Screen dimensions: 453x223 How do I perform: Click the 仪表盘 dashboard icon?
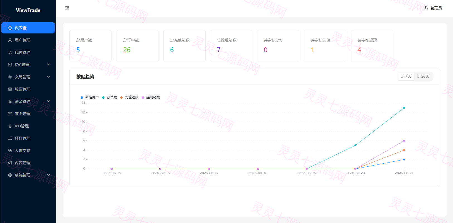click(x=10, y=28)
